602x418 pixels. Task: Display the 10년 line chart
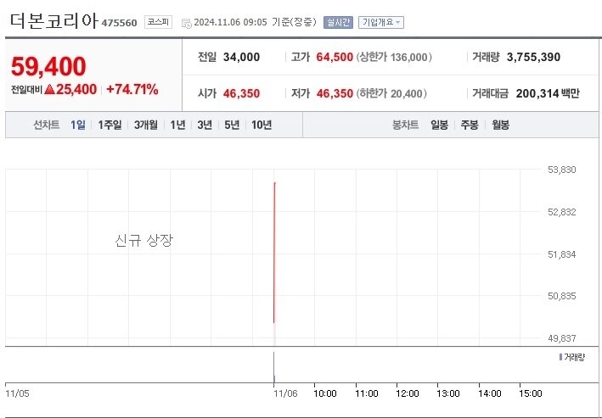(x=262, y=125)
